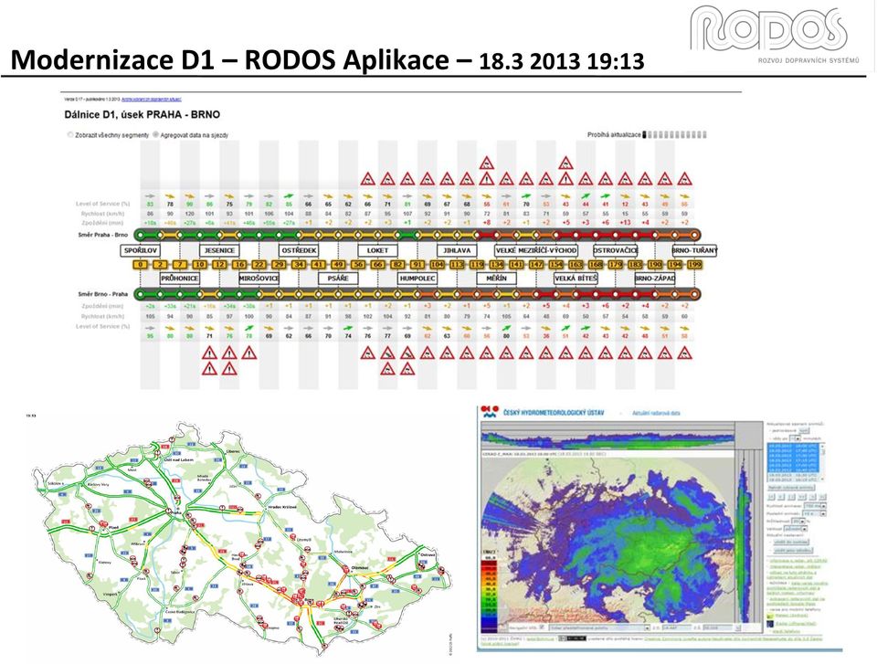Screen dimensions: 877x664
Task: Click the 'Směr Brno - Praha' direction label
Action: click(103, 294)
